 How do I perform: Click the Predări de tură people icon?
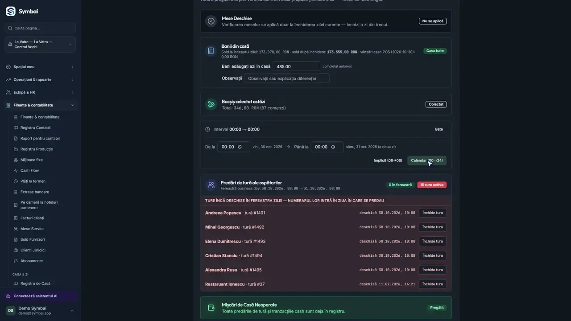(211, 185)
